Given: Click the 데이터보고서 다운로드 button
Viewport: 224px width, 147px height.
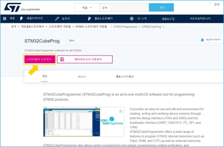Looking at the screenshot, I should coord(85,59).
